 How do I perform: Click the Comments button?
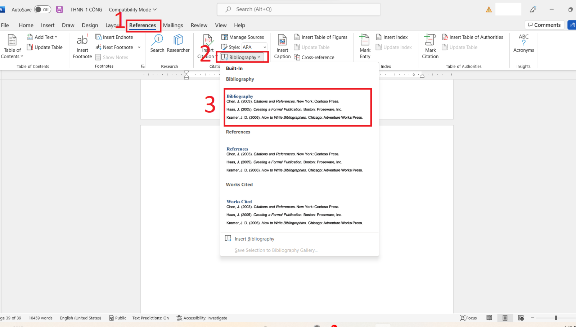(544, 25)
